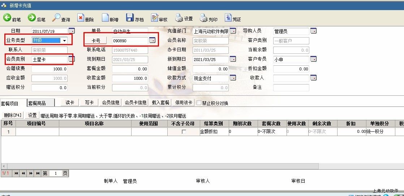The height and width of the screenshot is (196, 404).
Task: Open the 收款方式 lookup button
Action: [x=233, y=78]
